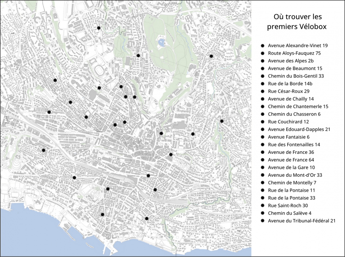Select the dot beside Chemin de Montelly 7

pos(262,183)
